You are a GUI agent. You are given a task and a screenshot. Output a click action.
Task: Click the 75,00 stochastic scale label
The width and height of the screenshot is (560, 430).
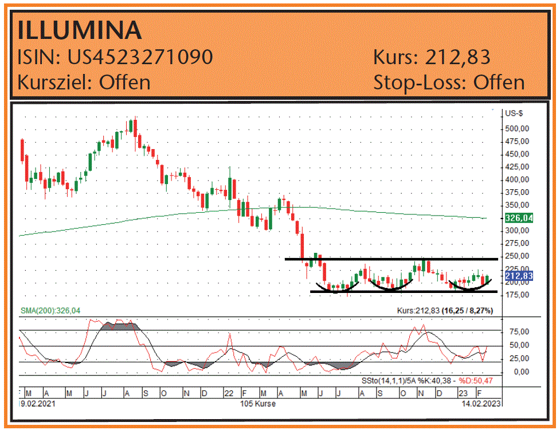tap(519, 332)
